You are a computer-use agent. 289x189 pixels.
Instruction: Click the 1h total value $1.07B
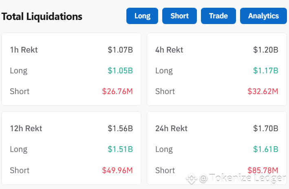[120, 50]
